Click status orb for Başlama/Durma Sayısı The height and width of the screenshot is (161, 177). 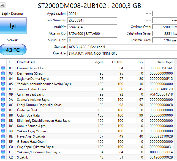(3, 78)
